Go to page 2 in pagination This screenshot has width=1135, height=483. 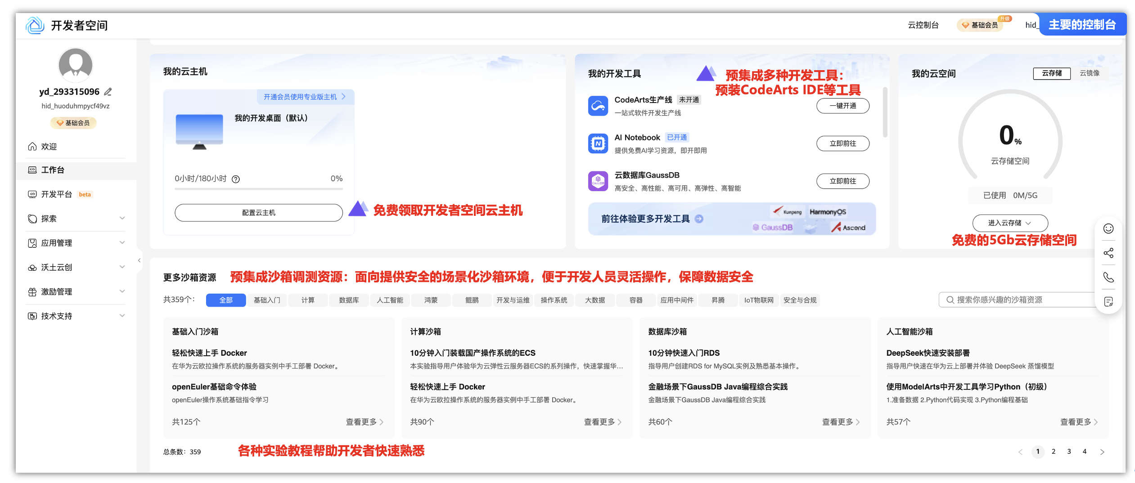(1054, 452)
